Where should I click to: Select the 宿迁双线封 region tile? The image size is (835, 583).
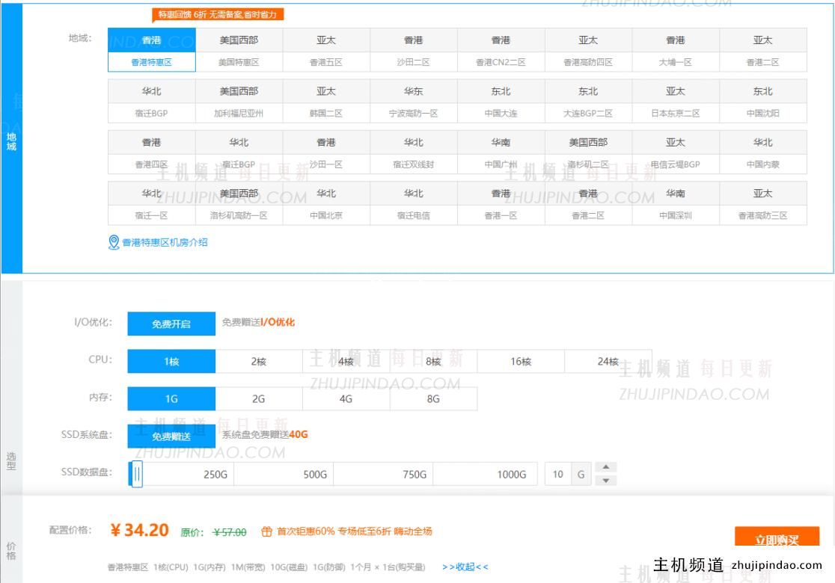coord(414,152)
